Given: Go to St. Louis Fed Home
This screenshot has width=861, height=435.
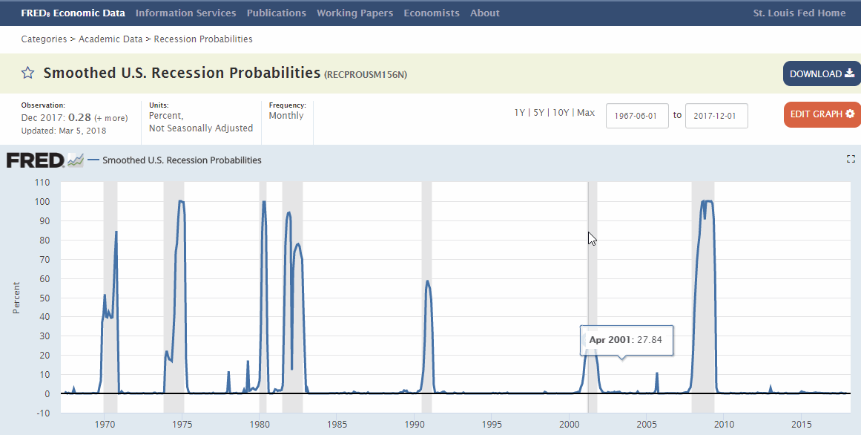Looking at the screenshot, I should 799,13.
